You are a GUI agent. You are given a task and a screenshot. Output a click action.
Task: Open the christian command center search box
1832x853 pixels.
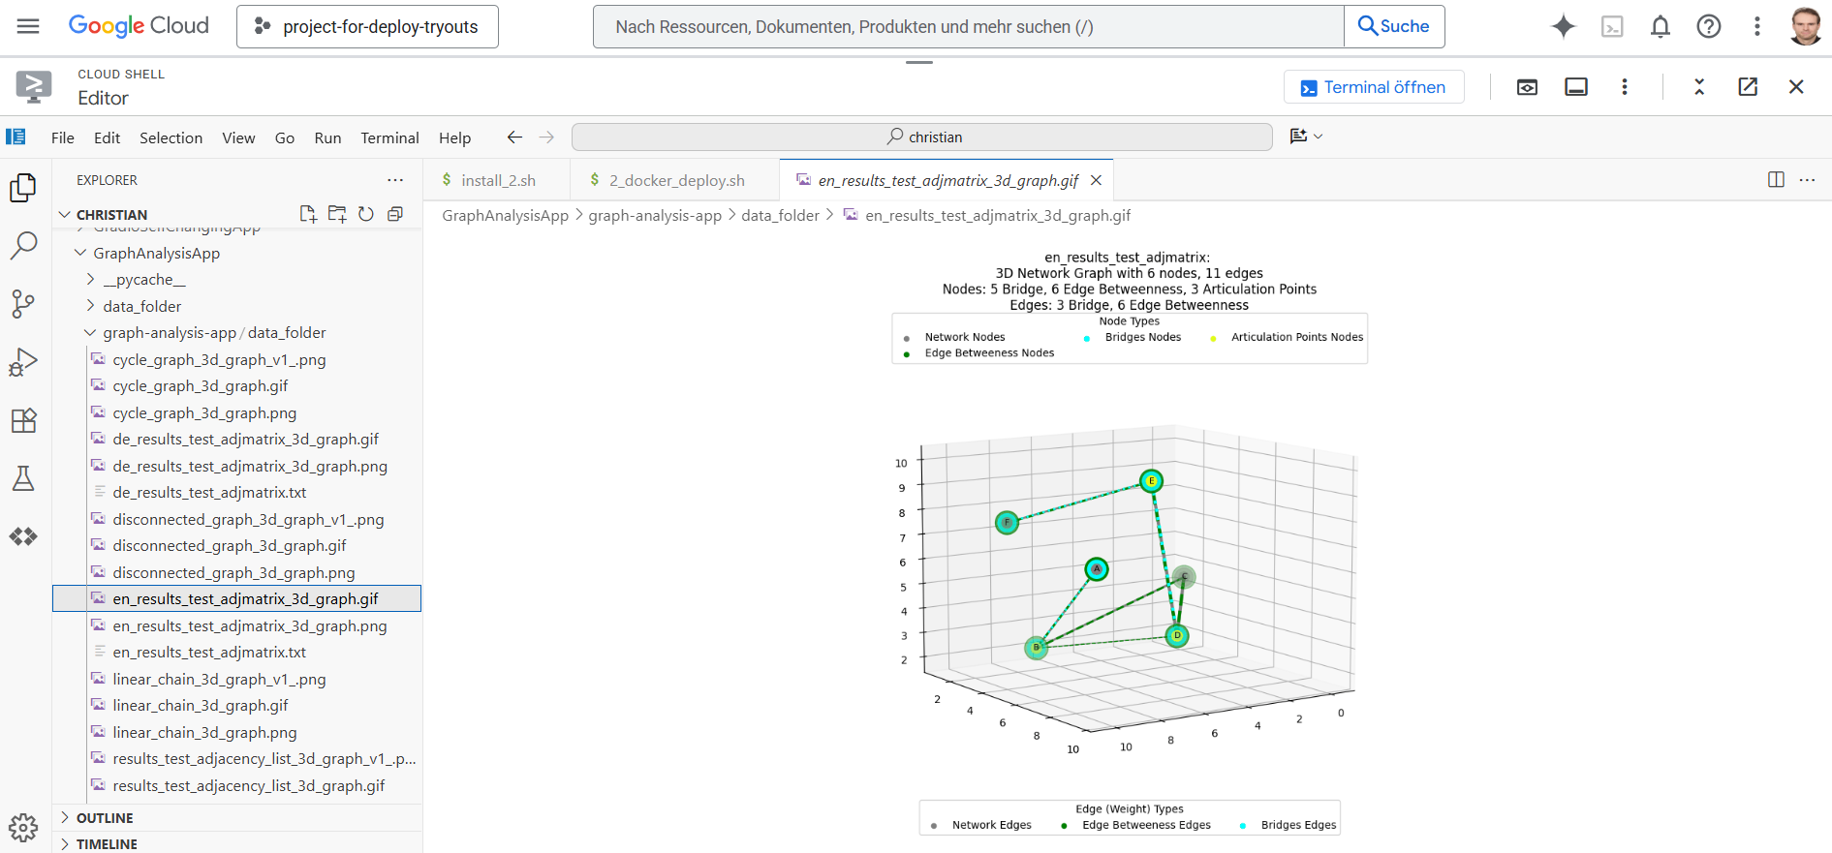click(x=922, y=137)
